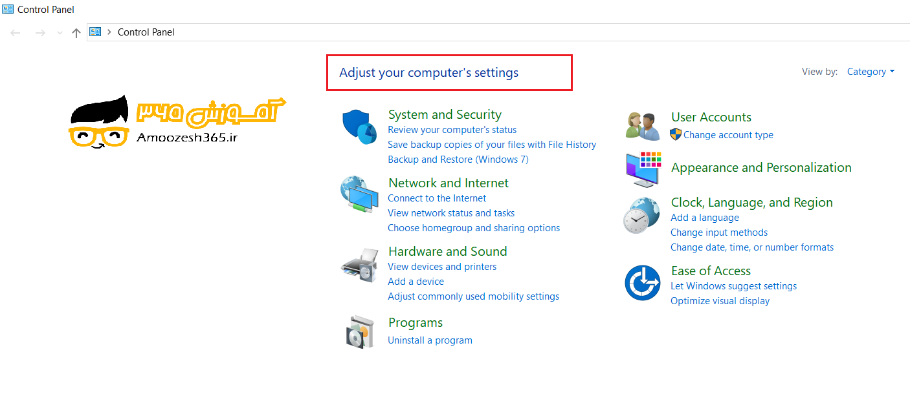Click the Appearance and Personalization monitor icon
Image resolution: width=910 pixels, height=403 pixels.
click(x=643, y=169)
